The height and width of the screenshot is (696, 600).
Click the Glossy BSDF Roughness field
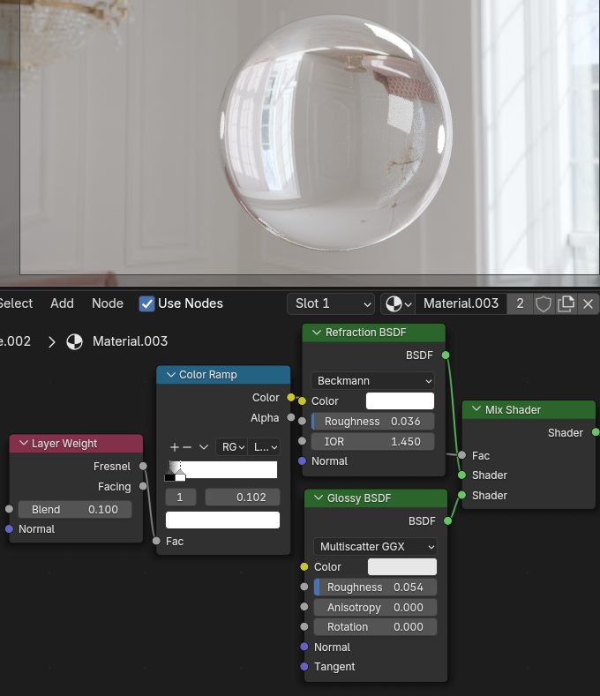click(374, 587)
